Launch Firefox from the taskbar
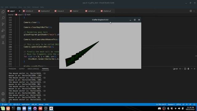The image size is (197, 111). [x=8, y=109]
